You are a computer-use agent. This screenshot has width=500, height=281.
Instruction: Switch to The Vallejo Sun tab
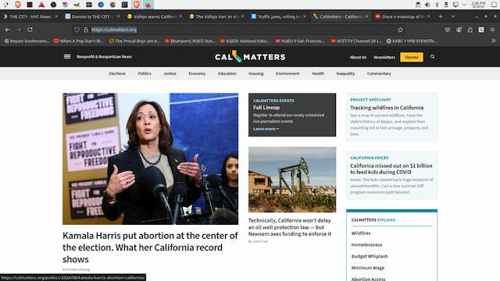point(217,16)
